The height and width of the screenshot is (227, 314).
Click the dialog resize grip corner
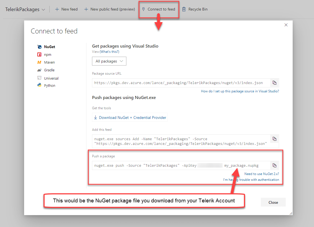coord(291,213)
